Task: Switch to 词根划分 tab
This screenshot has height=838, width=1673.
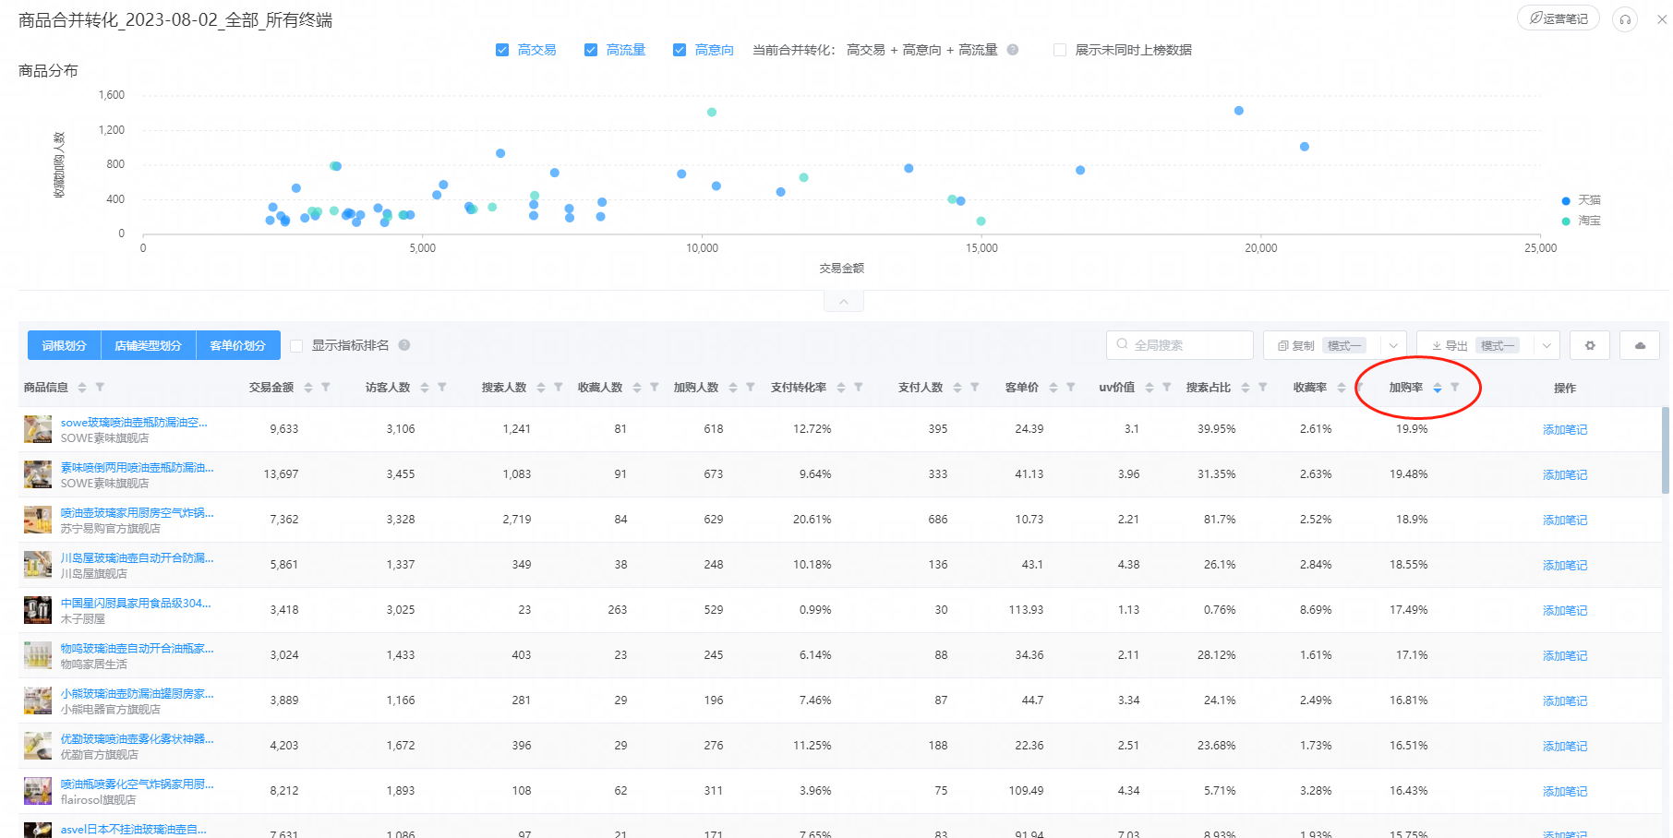Action: 65,345
